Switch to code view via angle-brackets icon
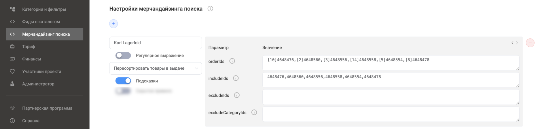The width and height of the screenshot is (553, 129). [514, 43]
